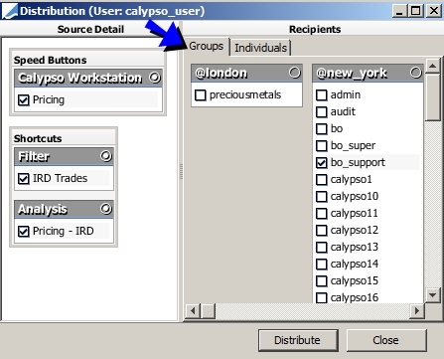The width and height of the screenshot is (444, 359).
Task: Click the Distribution window title icon
Action: 9,11
